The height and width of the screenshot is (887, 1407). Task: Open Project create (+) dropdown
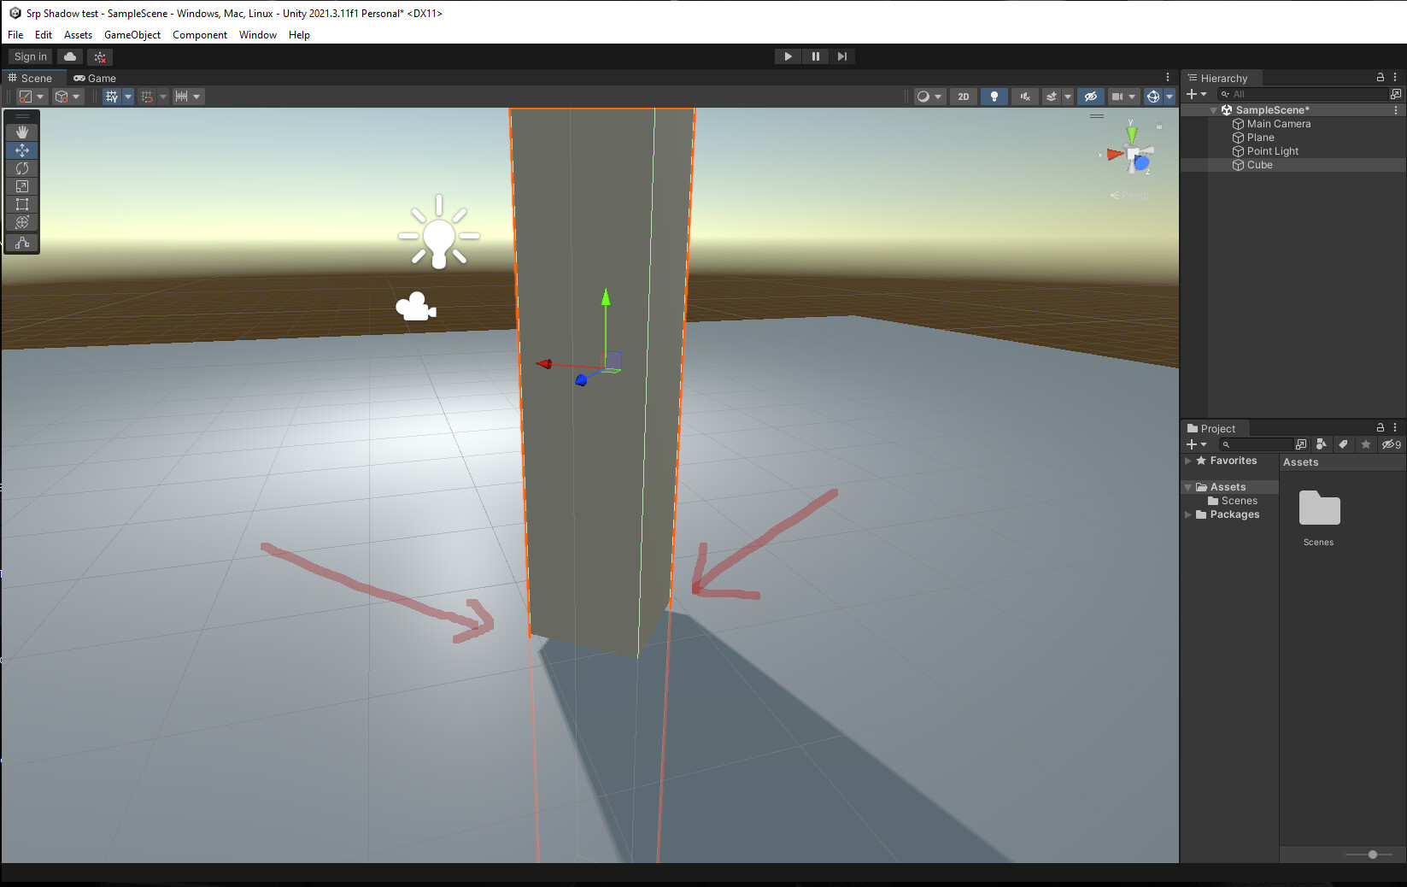pyautogui.click(x=1196, y=444)
